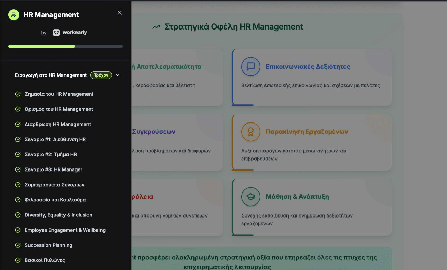This screenshot has width=447, height=270.
Task: Click the trending arrow icon beside the heading
Action: pos(156,26)
